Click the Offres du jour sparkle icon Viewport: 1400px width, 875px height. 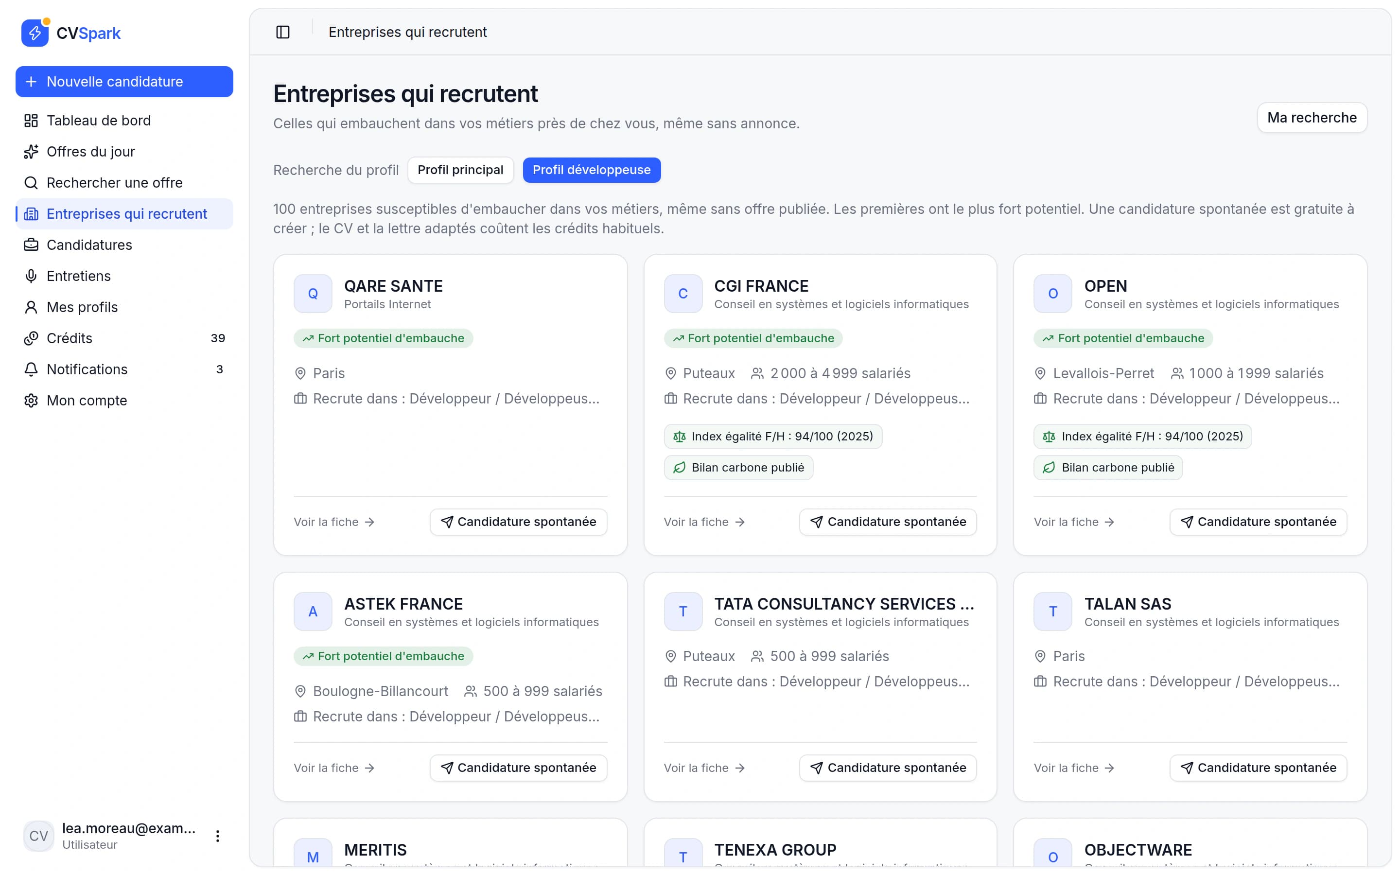[31, 152]
